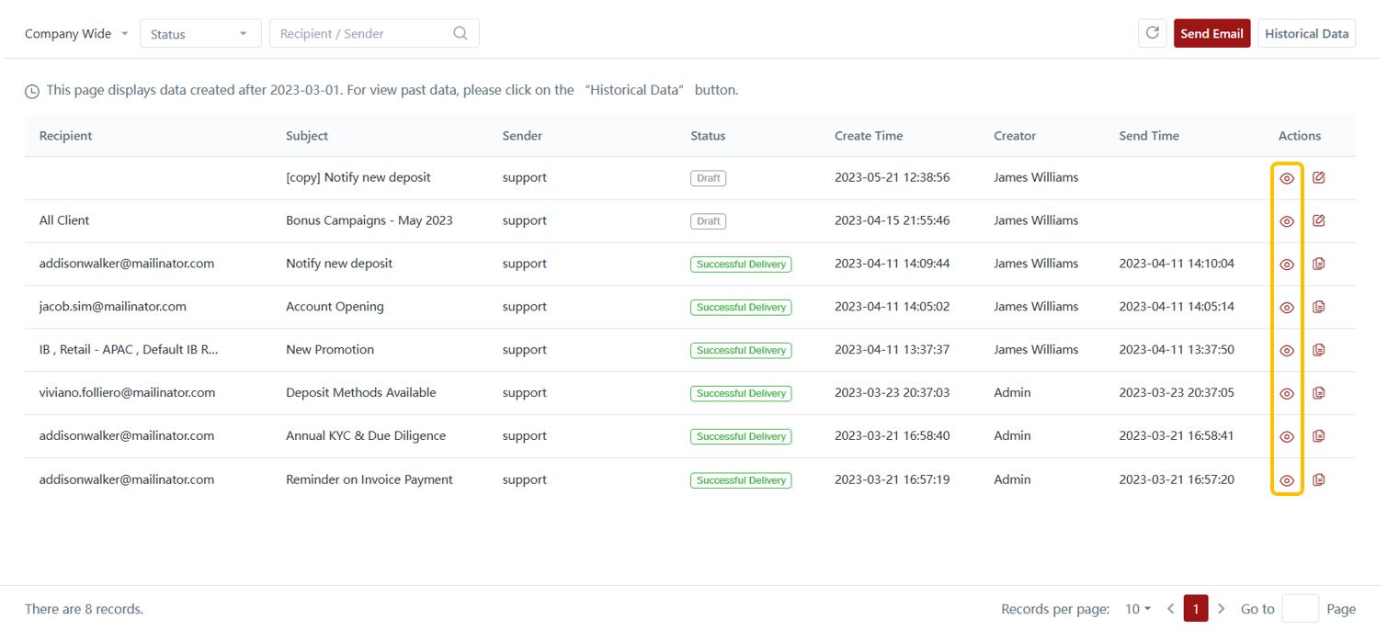The image size is (1399, 642).
Task: Click the Go to page number input
Action: (x=1300, y=609)
